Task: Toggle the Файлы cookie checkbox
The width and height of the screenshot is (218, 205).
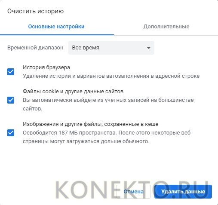Action: point(11,100)
